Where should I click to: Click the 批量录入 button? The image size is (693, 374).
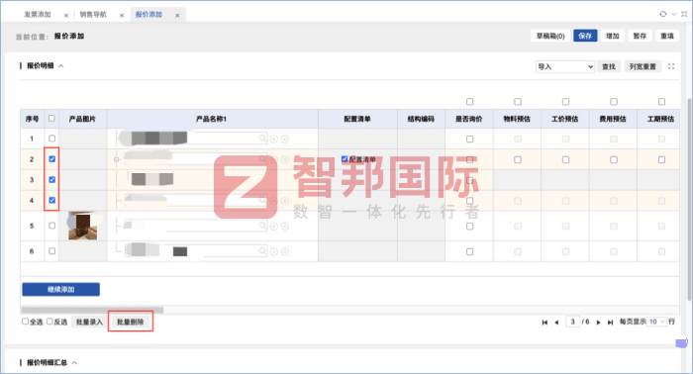[89, 322]
